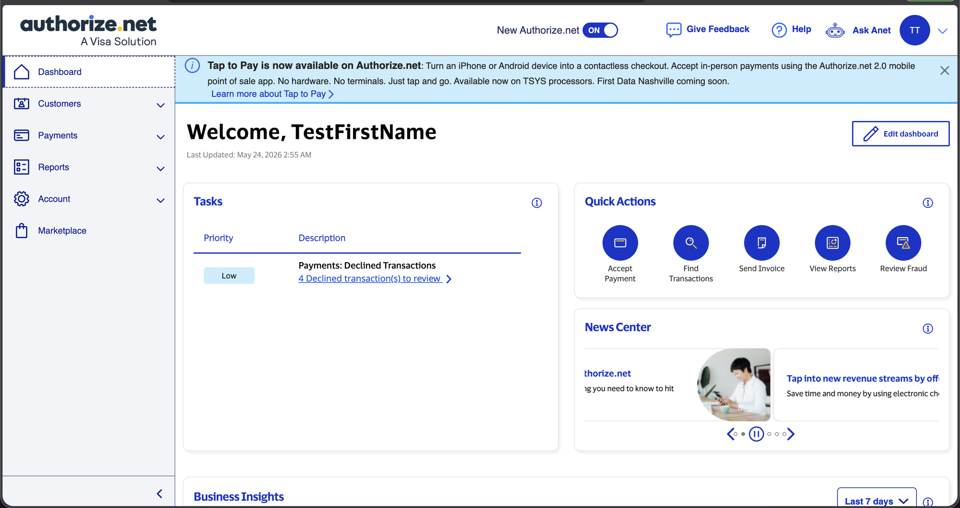Image resolution: width=960 pixels, height=508 pixels.
Task: Click the Priority column header
Action: tap(218, 238)
